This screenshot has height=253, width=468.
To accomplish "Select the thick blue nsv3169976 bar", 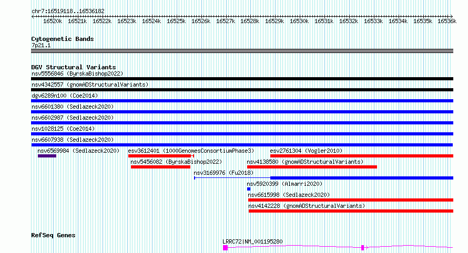I will pos(362,178).
